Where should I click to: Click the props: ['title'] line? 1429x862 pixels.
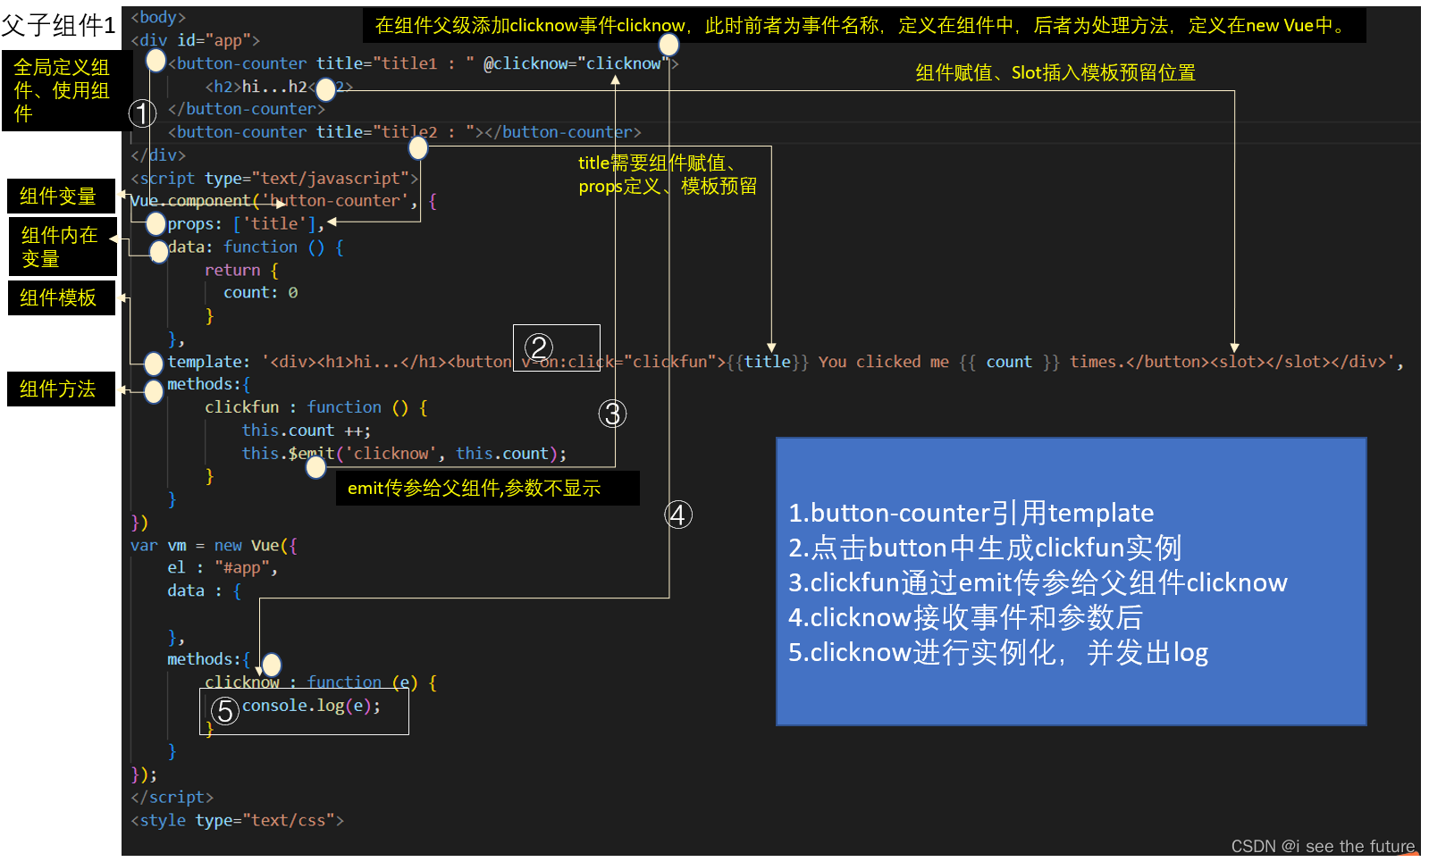(x=246, y=224)
